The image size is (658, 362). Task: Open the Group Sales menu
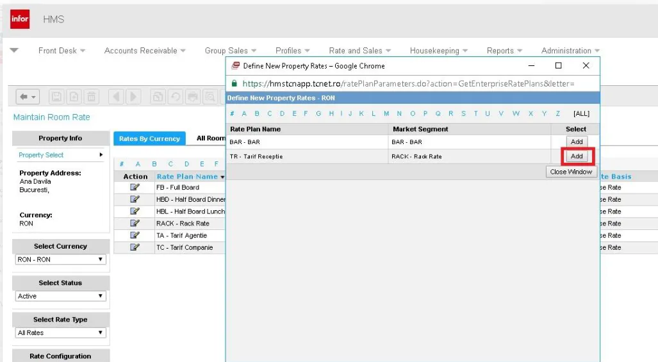[x=231, y=51]
